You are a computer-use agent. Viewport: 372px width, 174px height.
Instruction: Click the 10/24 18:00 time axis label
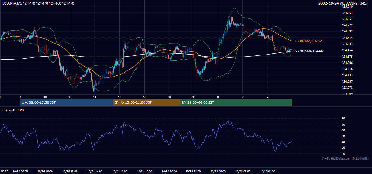click(145, 171)
